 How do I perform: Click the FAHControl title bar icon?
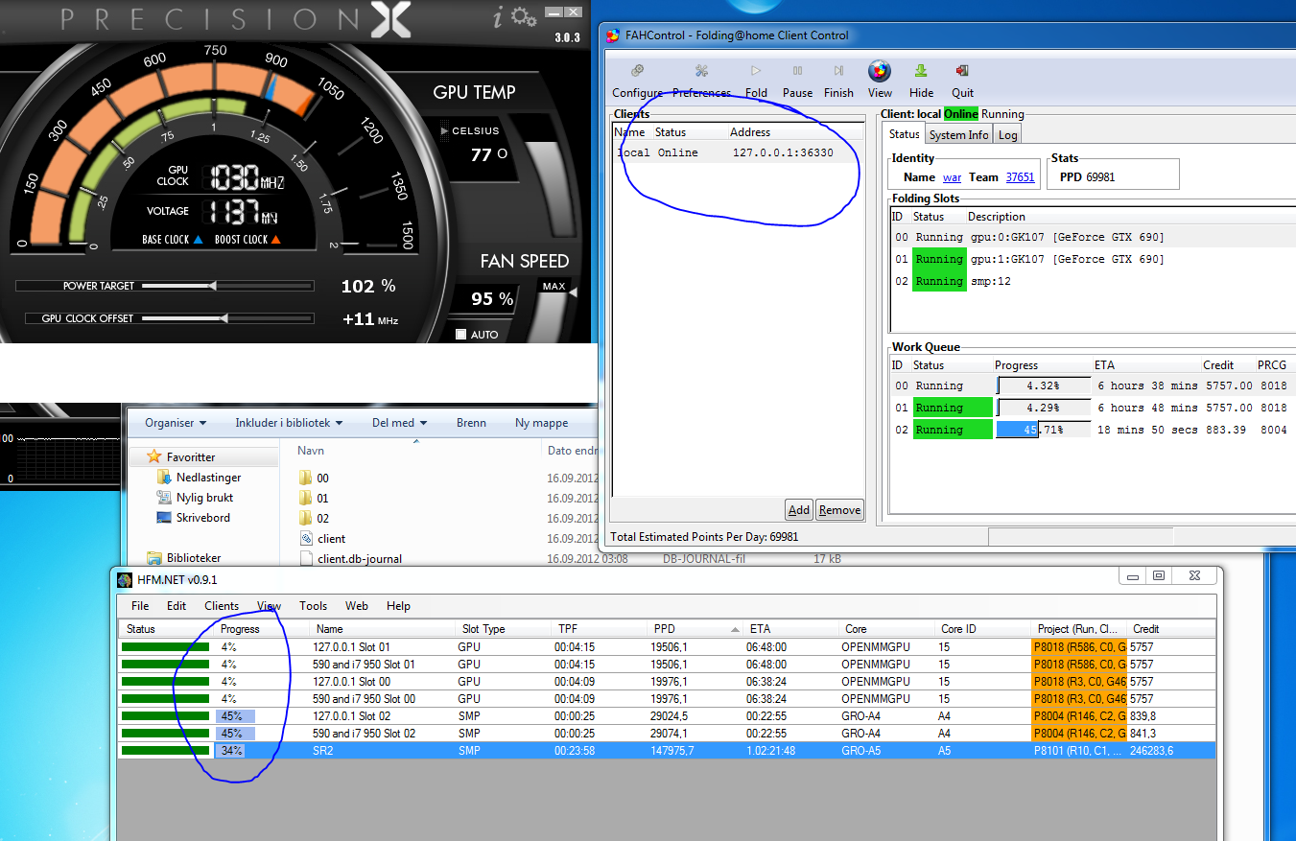click(614, 35)
